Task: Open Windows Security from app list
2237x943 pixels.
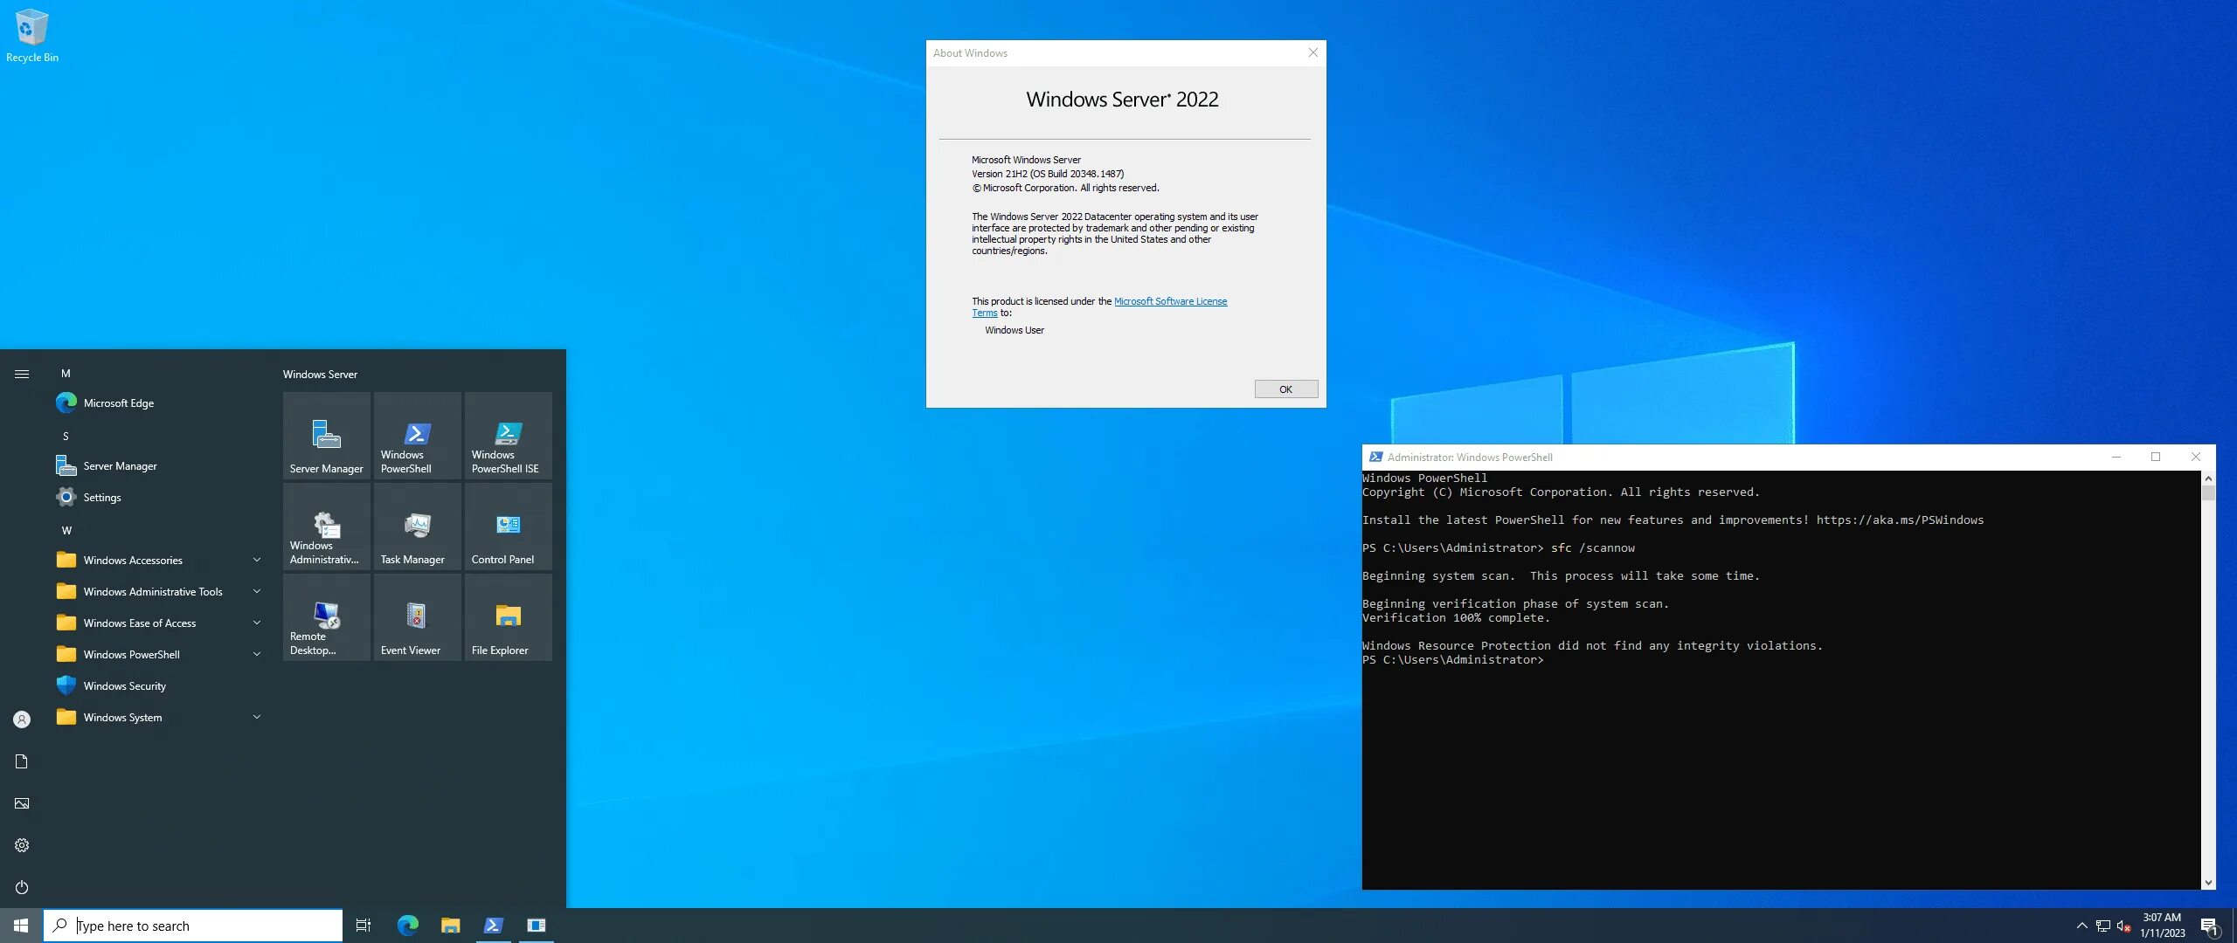Action: click(x=124, y=686)
